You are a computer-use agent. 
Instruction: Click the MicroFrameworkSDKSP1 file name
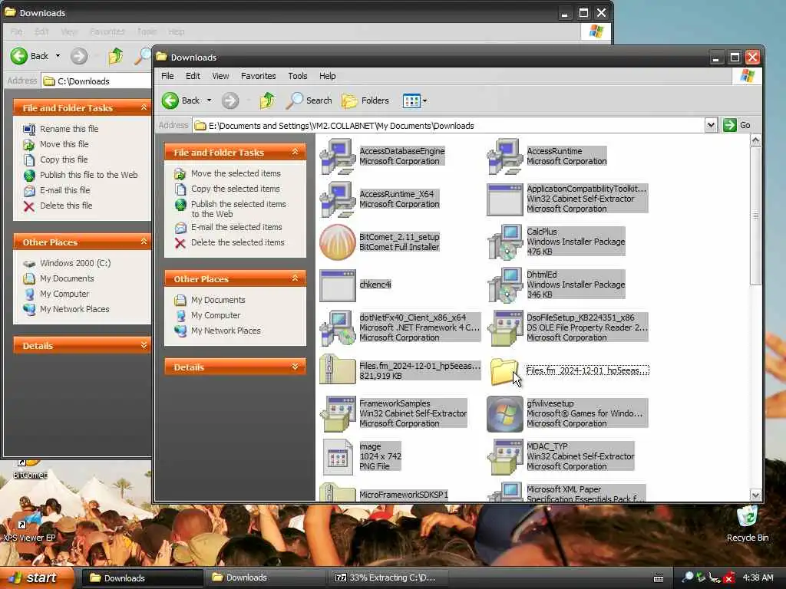pos(404,495)
